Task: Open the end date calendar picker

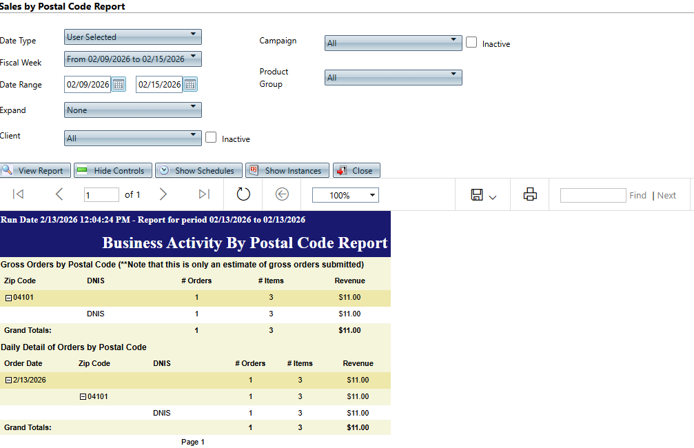Action: (x=190, y=85)
